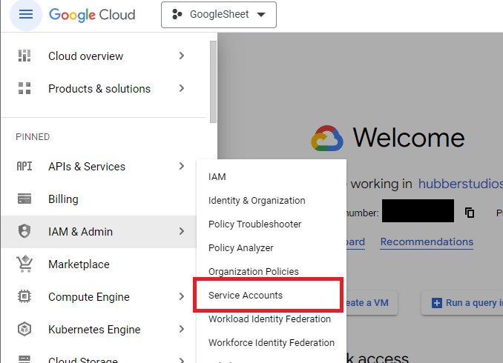Click the IAM & Admin shield icon
The image size is (503, 363).
24,231
